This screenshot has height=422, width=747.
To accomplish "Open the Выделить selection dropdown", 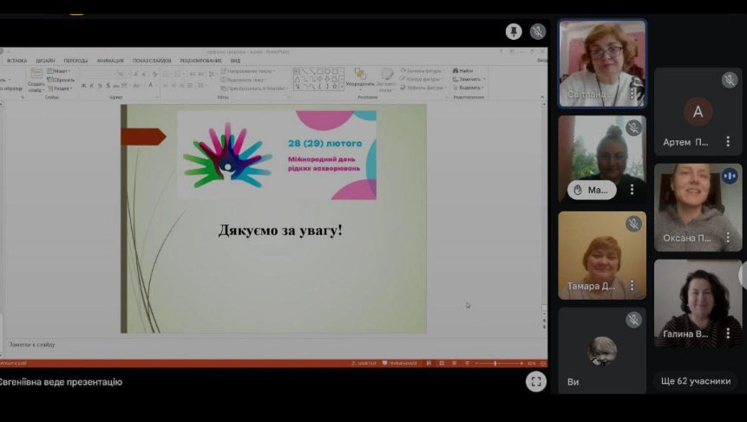I will point(468,88).
